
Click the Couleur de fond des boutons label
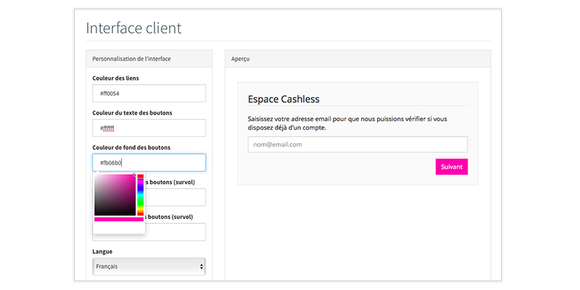[x=131, y=147]
